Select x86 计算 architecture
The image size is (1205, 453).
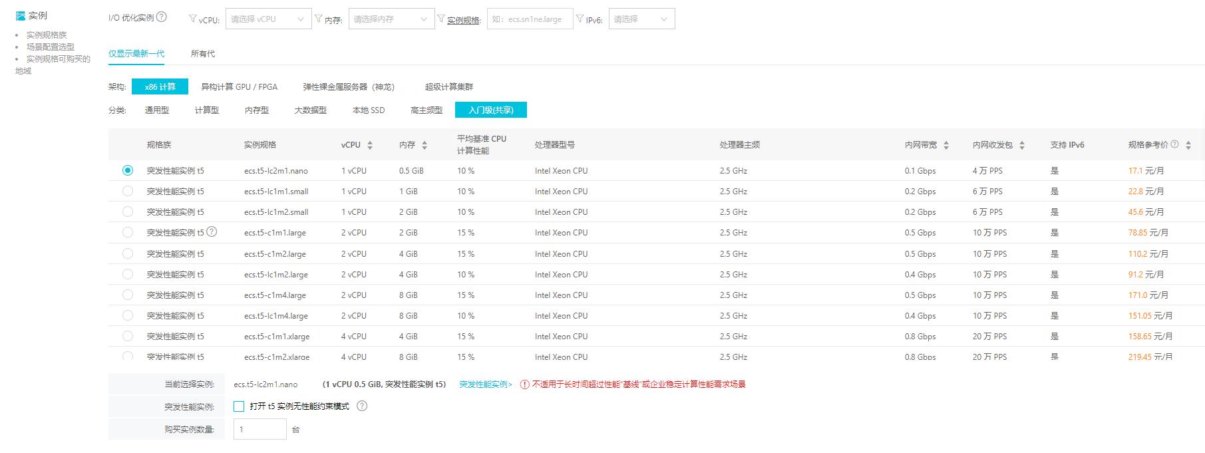tap(160, 86)
